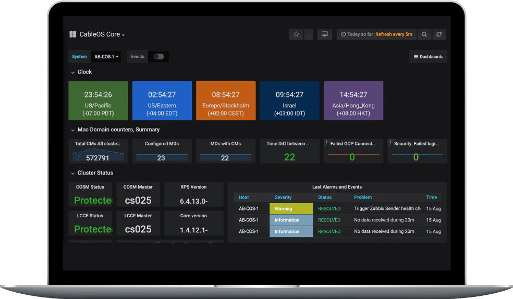Sort alarms table by Problem column
Image resolution: width=513 pixels, height=299 pixels.
point(363,197)
